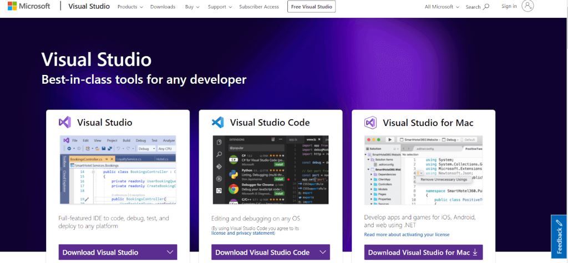This screenshot has width=568, height=263.
Task: Open the Visual Studio home link in header
Action: (89, 7)
